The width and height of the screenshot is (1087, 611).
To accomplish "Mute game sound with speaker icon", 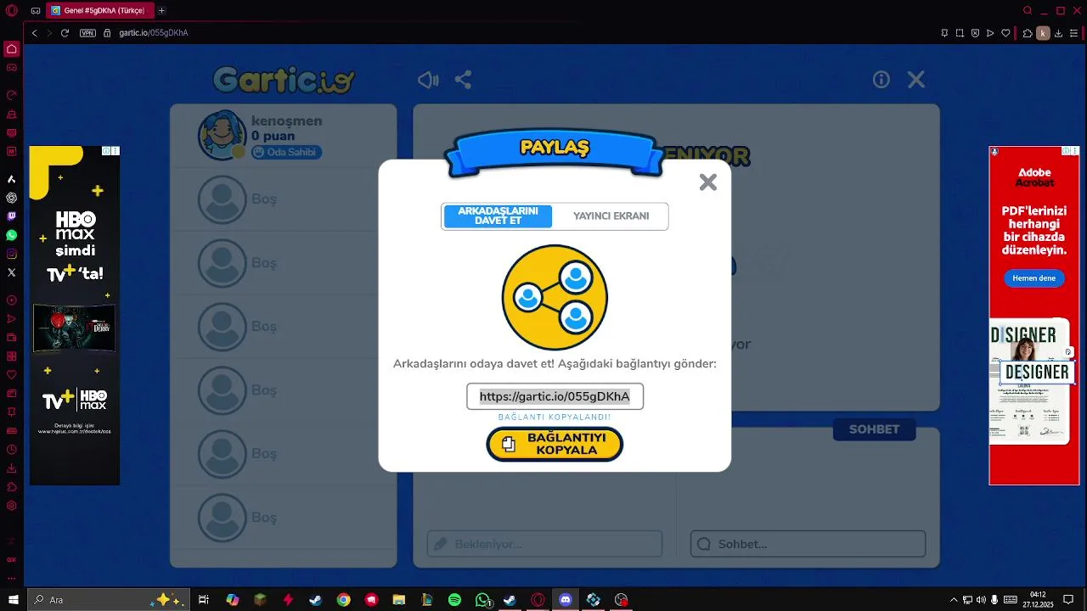I will point(428,80).
